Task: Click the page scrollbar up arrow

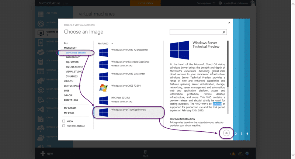Action: (x=293, y=4)
